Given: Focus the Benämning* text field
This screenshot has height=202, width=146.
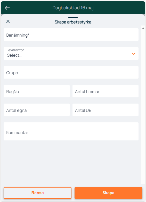Looking at the screenshot, I should click(71, 35).
